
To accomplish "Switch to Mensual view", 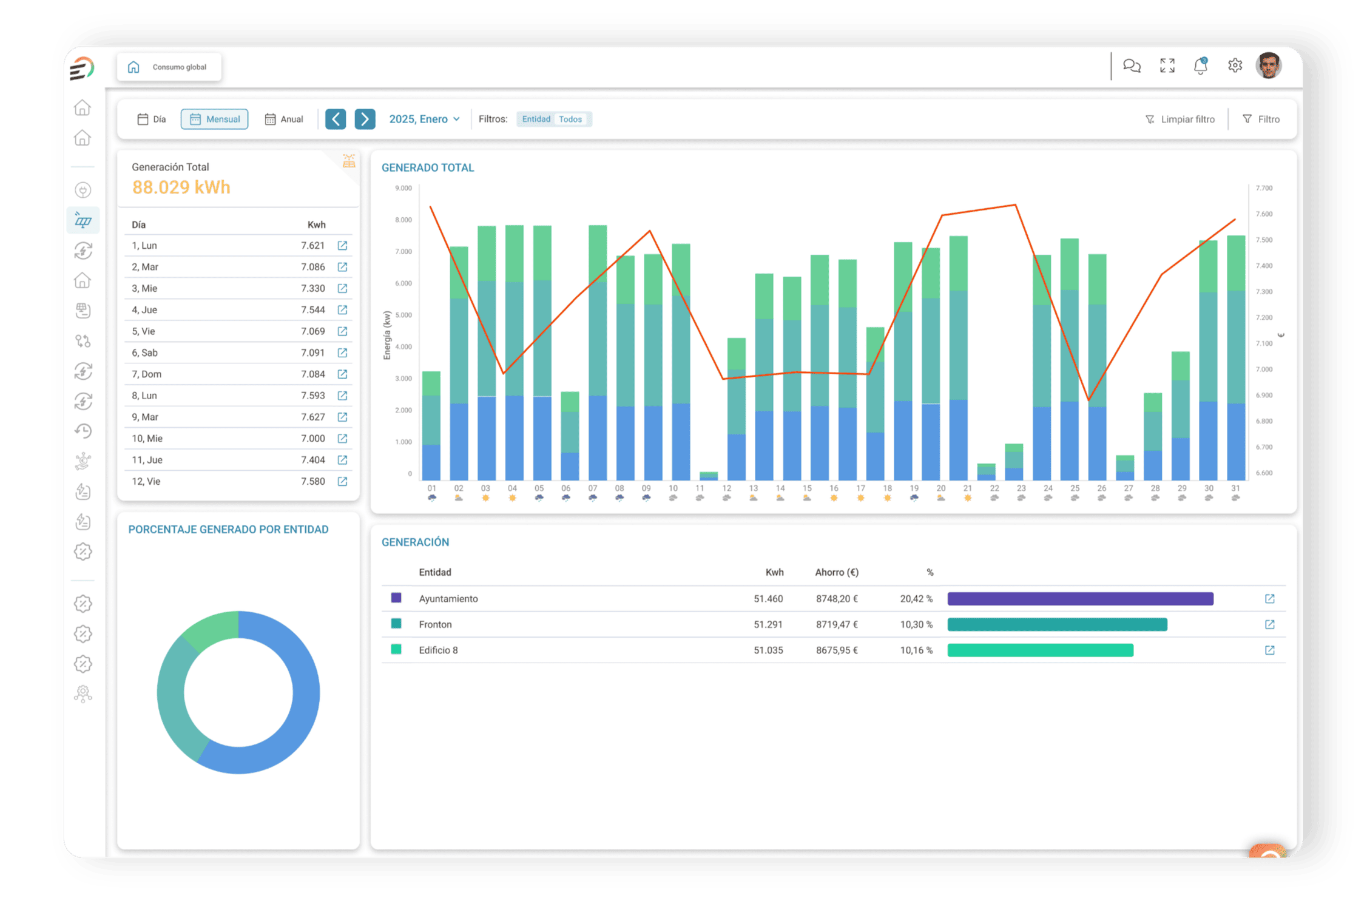I will click(214, 119).
